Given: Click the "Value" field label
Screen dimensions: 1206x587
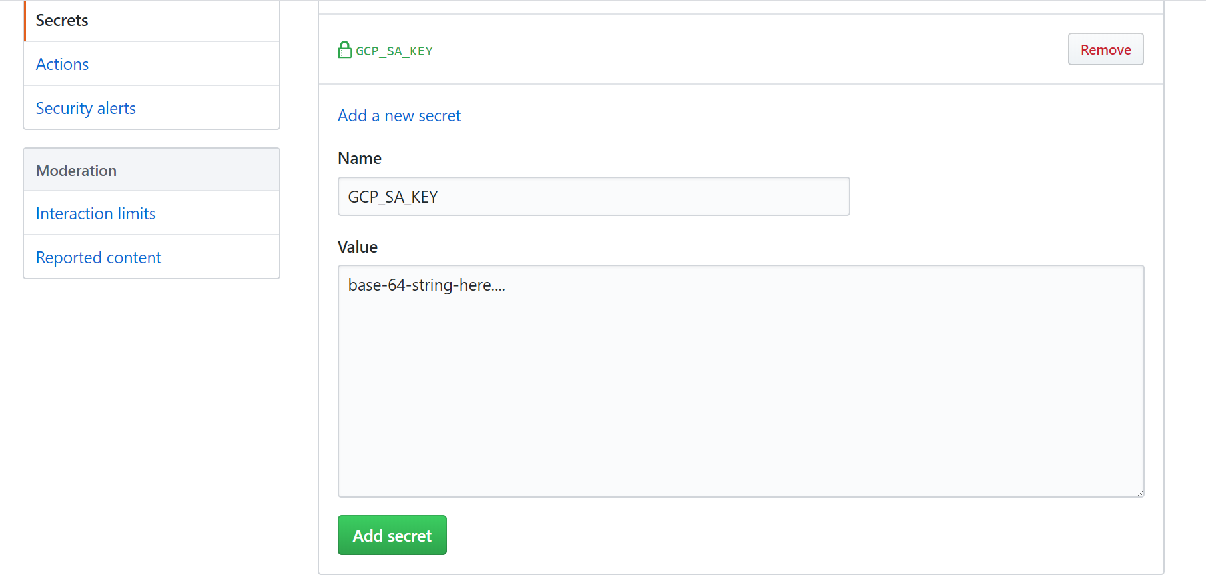Looking at the screenshot, I should pos(357,246).
